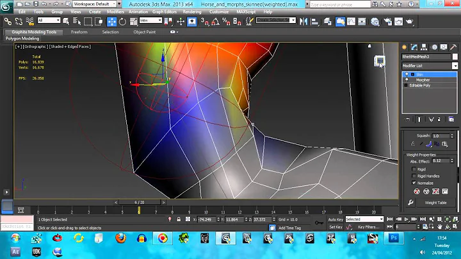
Task: Activate Bind to Space Warp tool
Action: click(x=29, y=22)
